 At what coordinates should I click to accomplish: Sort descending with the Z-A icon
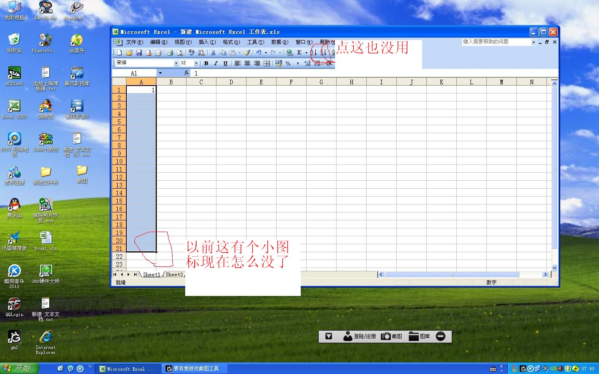point(324,53)
